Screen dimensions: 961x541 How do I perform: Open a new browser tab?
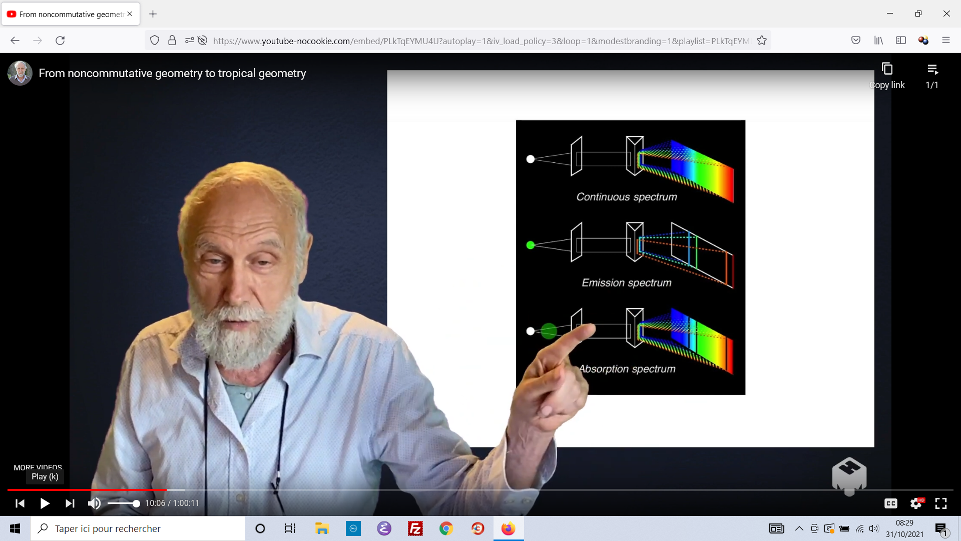(153, 14)
